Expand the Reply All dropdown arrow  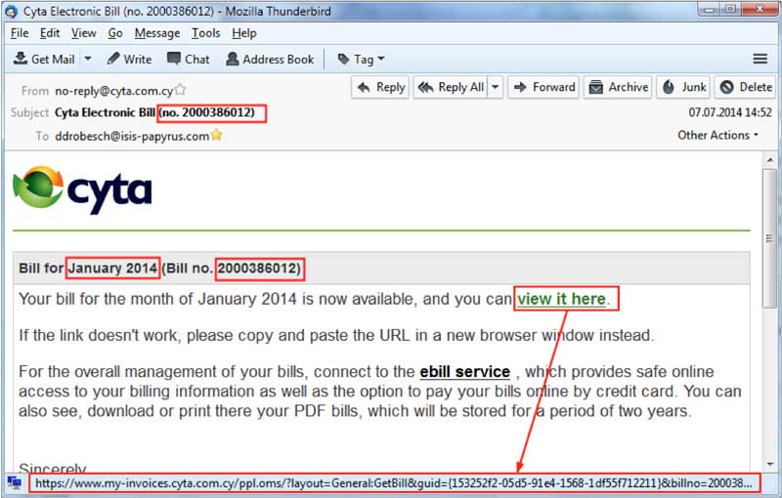click(496, 88)
